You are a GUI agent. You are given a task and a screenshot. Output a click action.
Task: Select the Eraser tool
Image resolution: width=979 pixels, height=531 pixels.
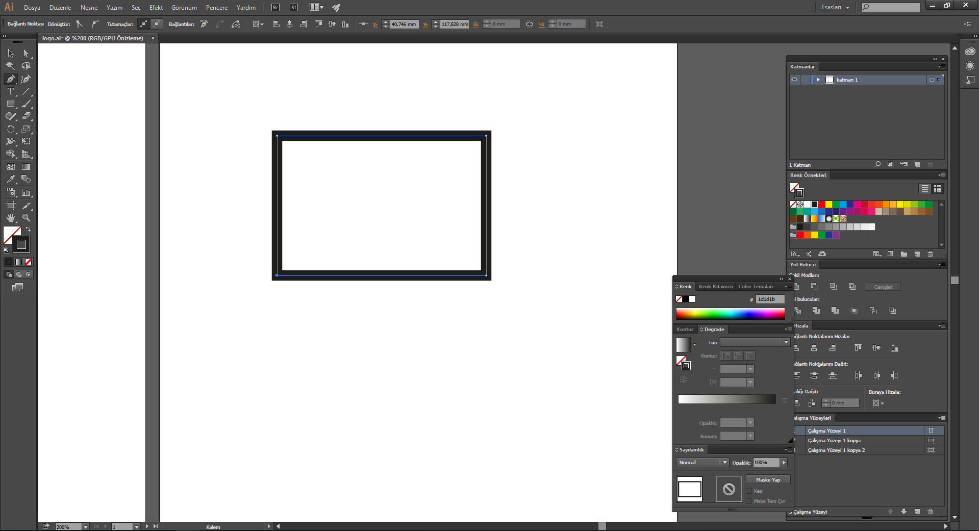tap(26, 116)
